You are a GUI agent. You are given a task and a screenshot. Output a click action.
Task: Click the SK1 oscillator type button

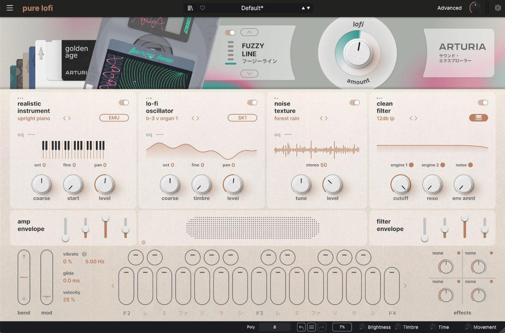(x=242, y=118)
